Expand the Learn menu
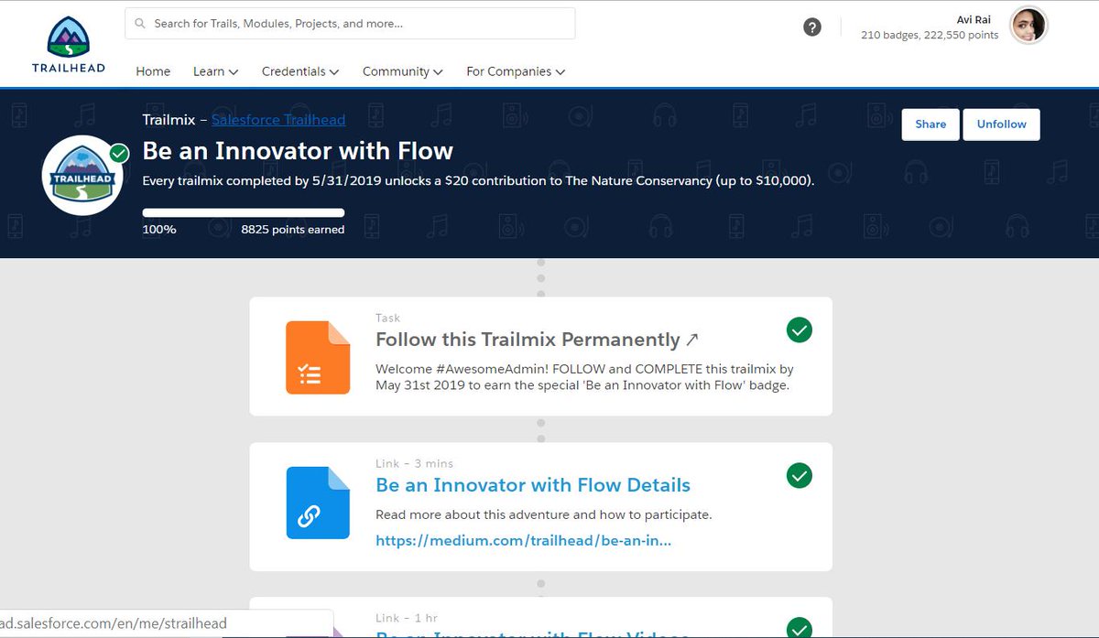The height and width of the screenshot is (638, 1099). (x=215, y=71)
